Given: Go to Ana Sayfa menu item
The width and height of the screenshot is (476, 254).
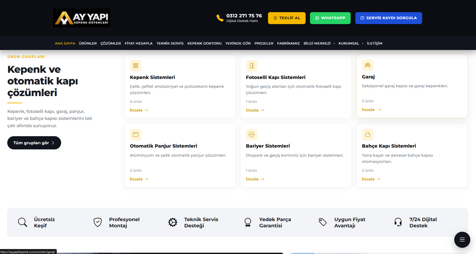Looking at the screenshot, I should click(x=65, y=43).
